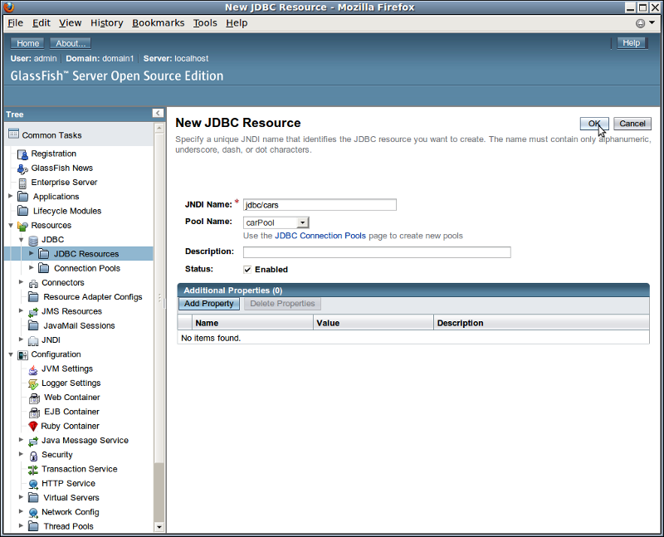Screen dimensions: 664x537
Task: Open the Connection Pools folder icon
Action: point(44,268)
